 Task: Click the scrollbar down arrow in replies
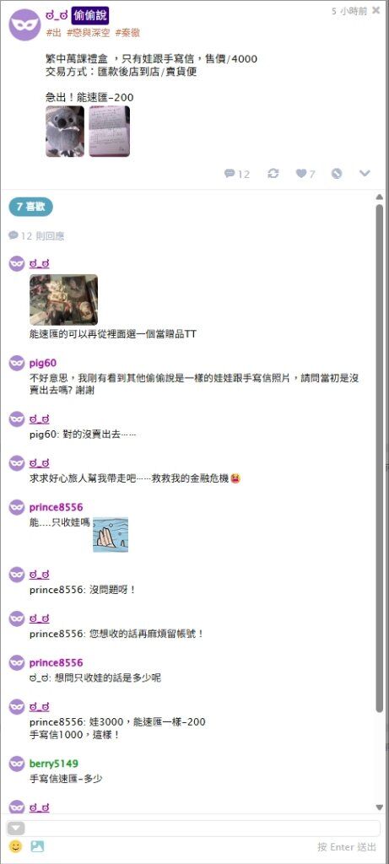379,807
